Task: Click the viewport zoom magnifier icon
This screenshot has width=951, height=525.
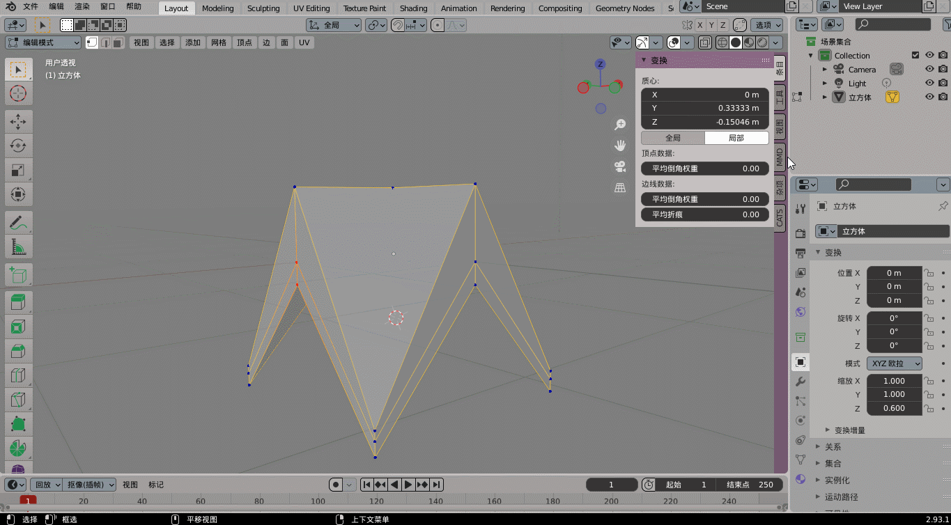Action: coord(620,125)
